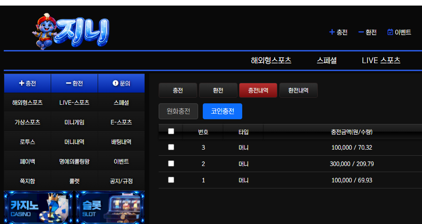Open the 카지노 CASINO banner
This screenshot has width=422, height=224.
[x=38, y=207]
